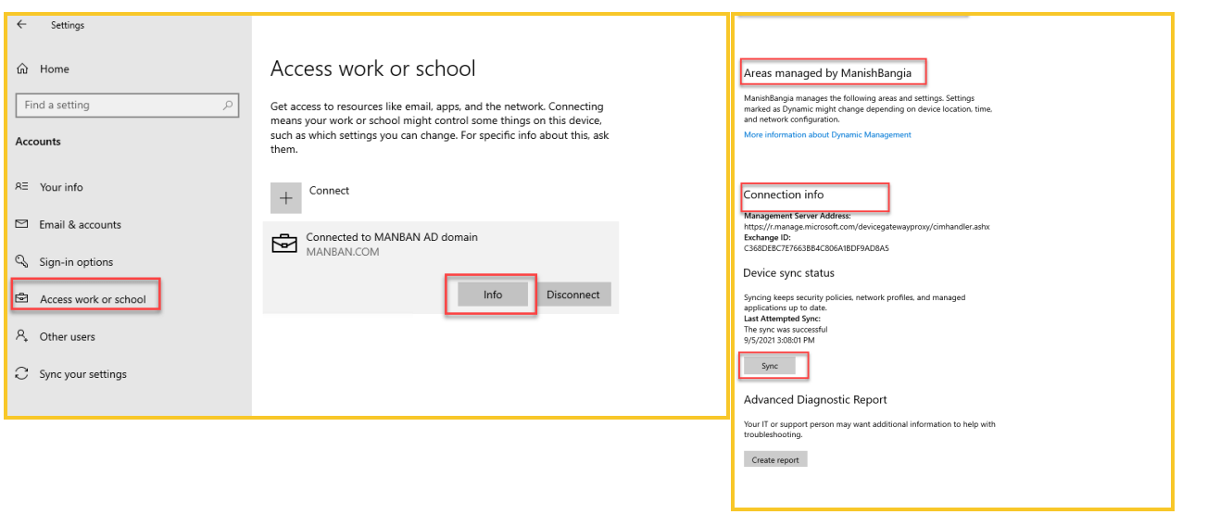Open Sign-in options page
This screenshot has height=527, width=1220.
76,262
